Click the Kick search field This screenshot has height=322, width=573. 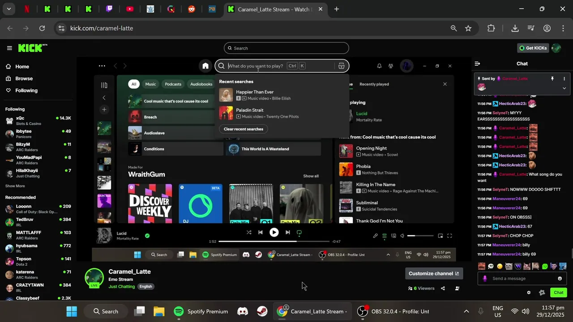[x=286, y=48]
